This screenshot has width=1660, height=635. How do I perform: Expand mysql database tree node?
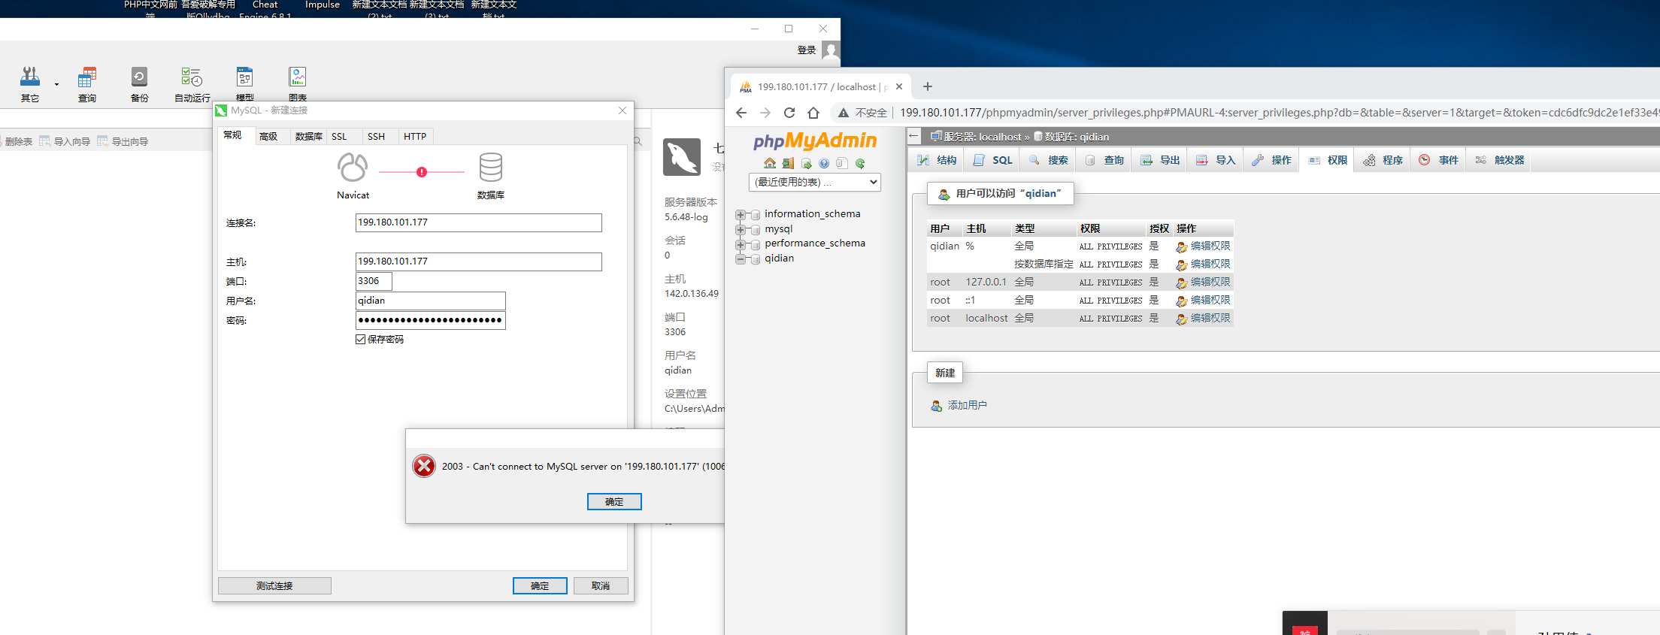[741, 229]
